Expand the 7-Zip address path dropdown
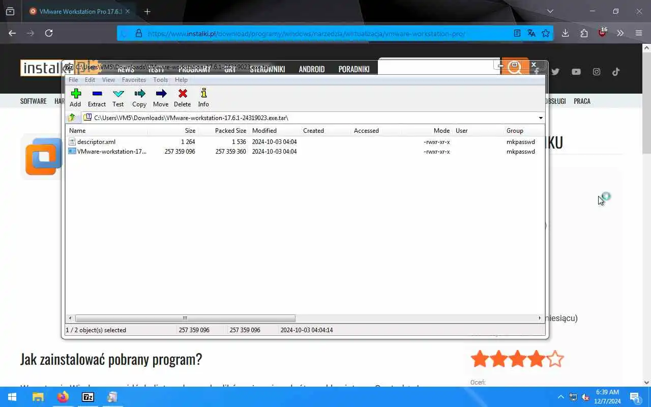The width and height of the screenshot is (651, 407). [x=541, y=118]
